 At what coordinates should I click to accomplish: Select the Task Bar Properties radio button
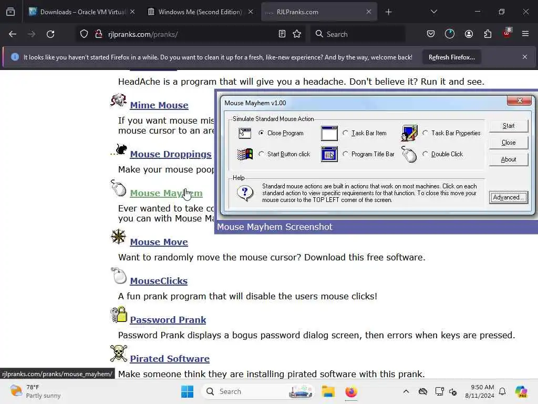[x=426, y=133]
